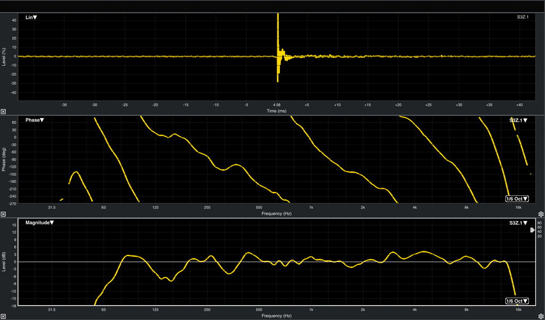Click the S3Z.1 label in impulse plot
This screenshot has height=320, width=545.
tap(523, 18)
